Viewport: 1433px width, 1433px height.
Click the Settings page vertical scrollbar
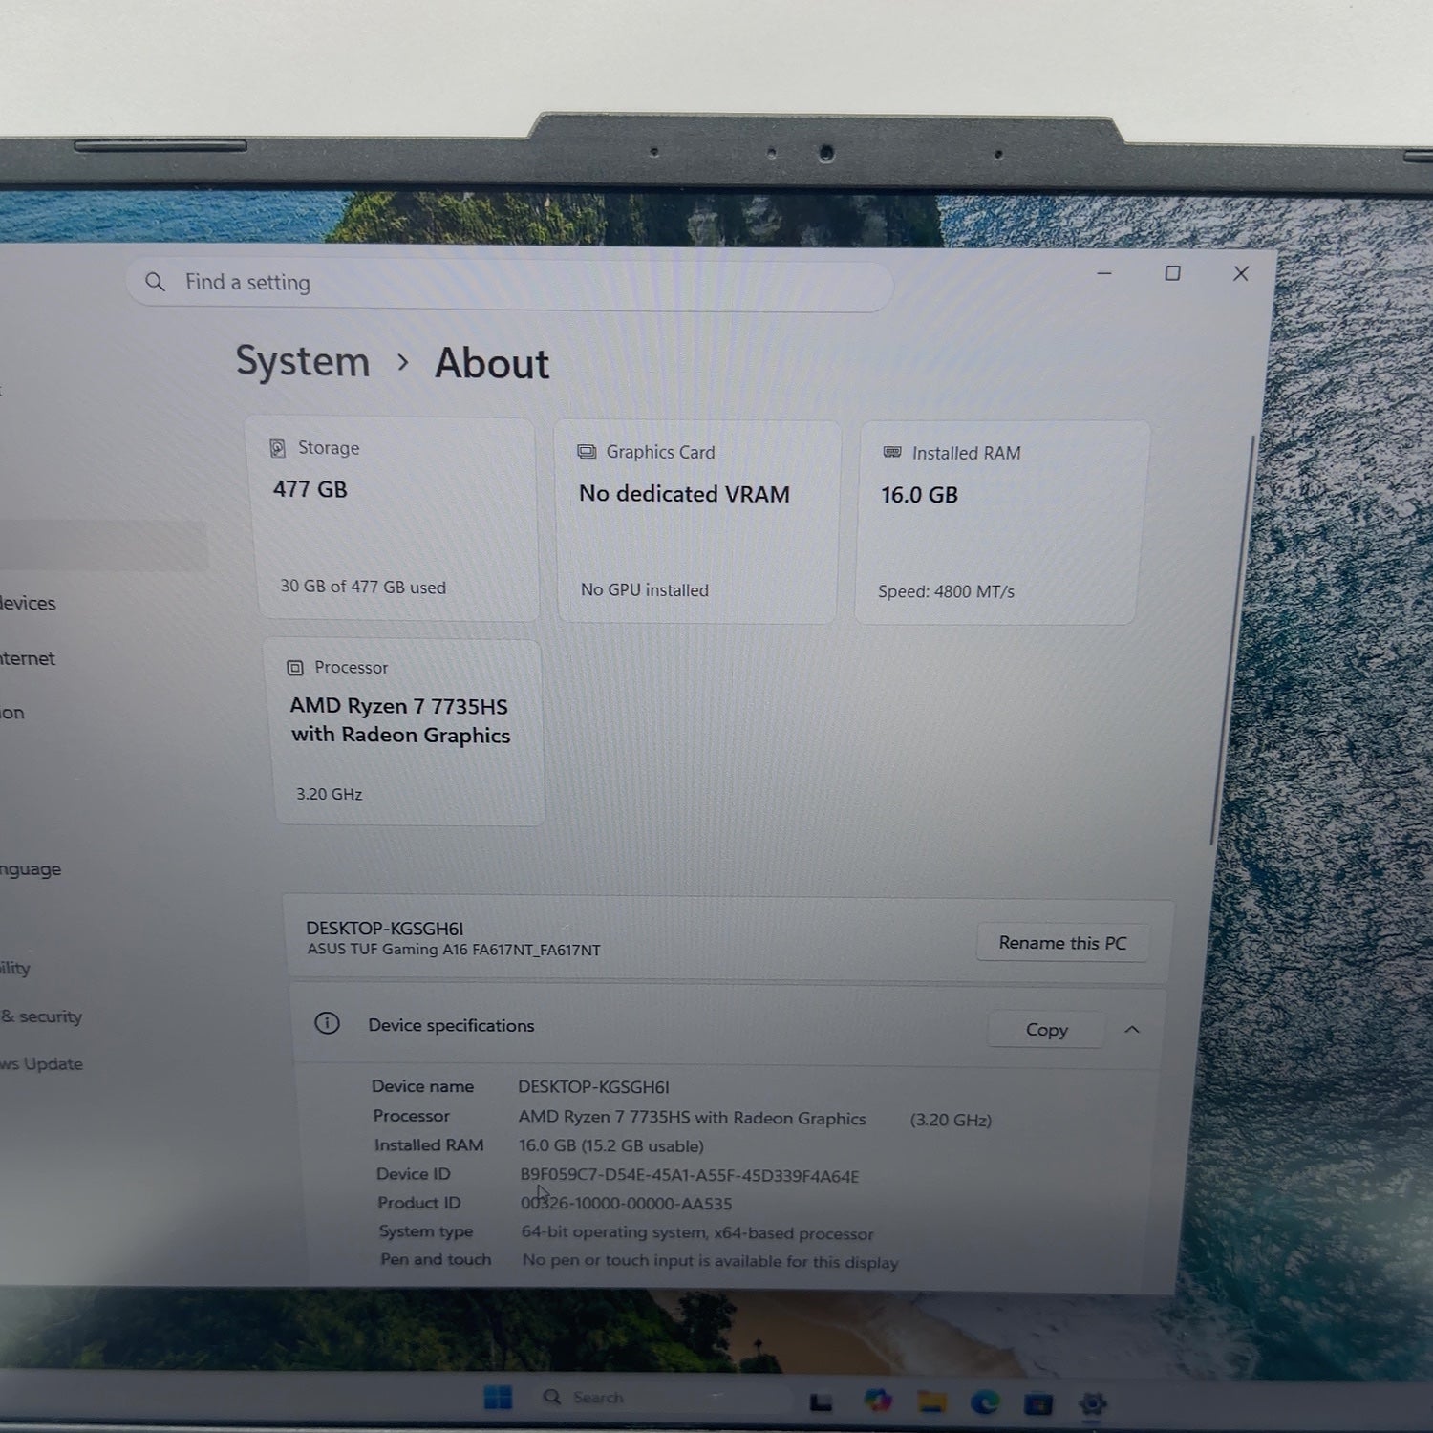point(1232,640)
